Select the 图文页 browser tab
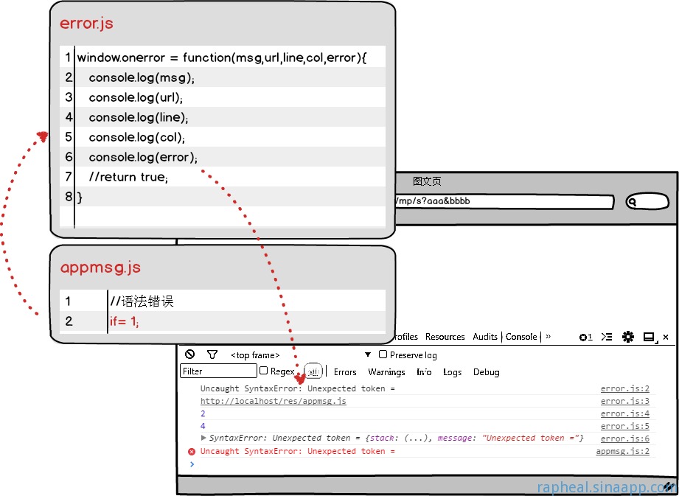 point(427,181)
